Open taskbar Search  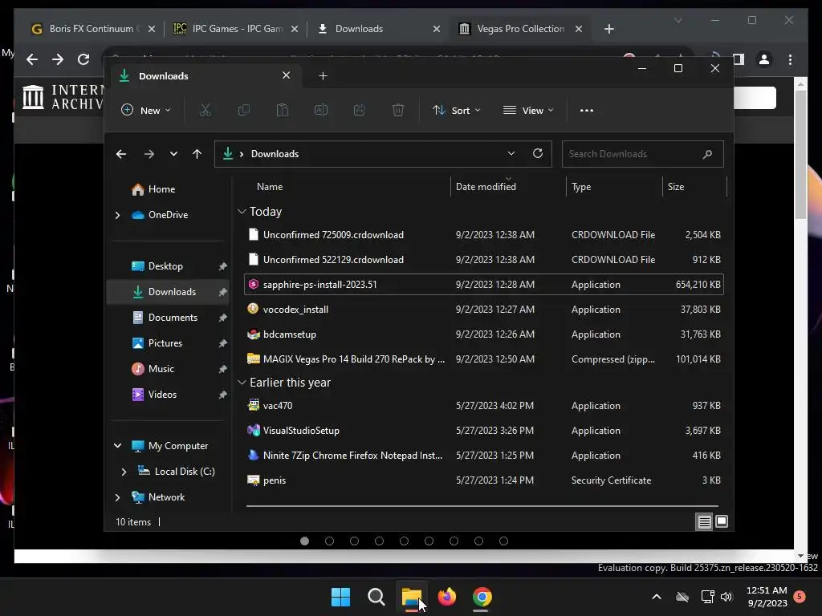coord(376,597)
